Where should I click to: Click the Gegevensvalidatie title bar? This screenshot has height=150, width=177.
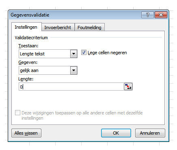tap(74, 15)
